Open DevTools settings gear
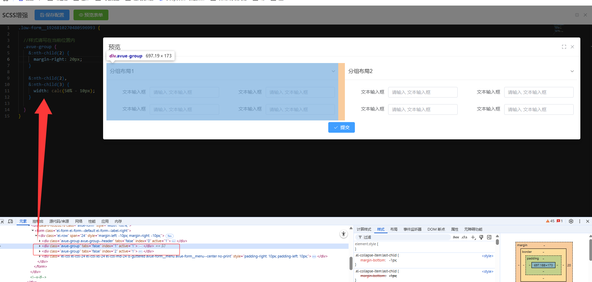The width and height of the screenshot is (592, 282). coord(571,221)
